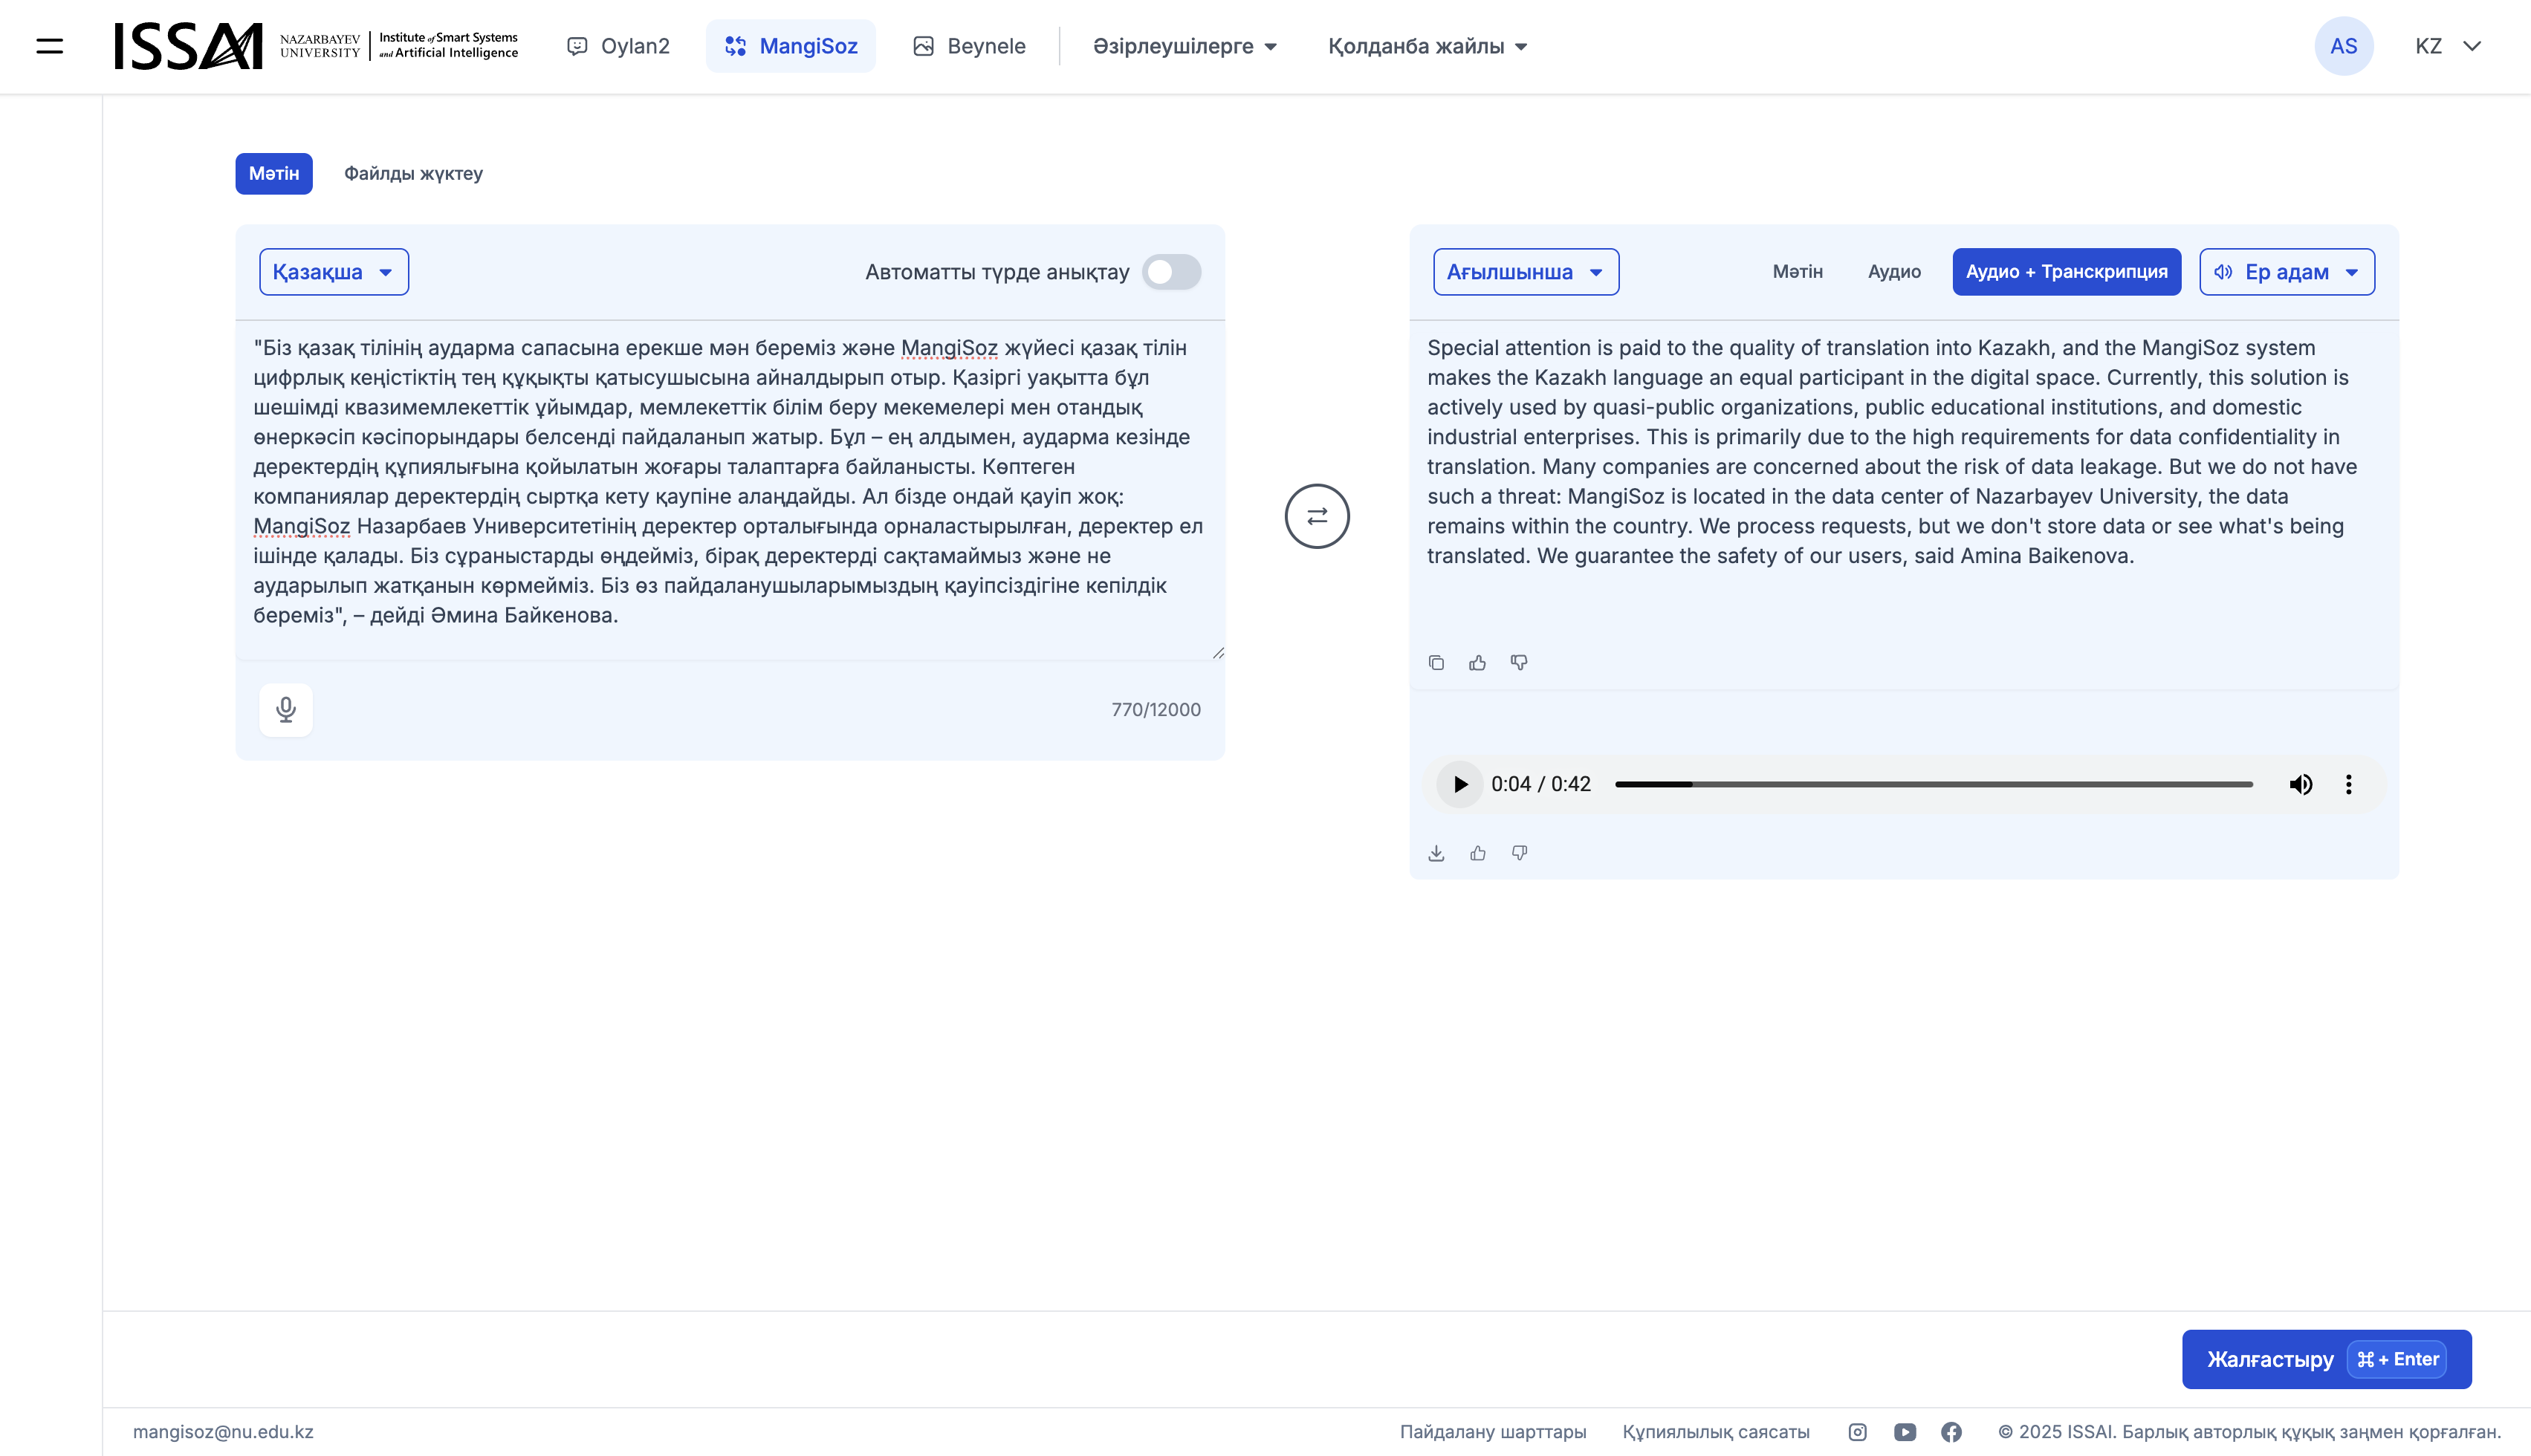Open the hamburger sidebar menu
Viewport: 2531px width, 1456px height.
[49, 46]
